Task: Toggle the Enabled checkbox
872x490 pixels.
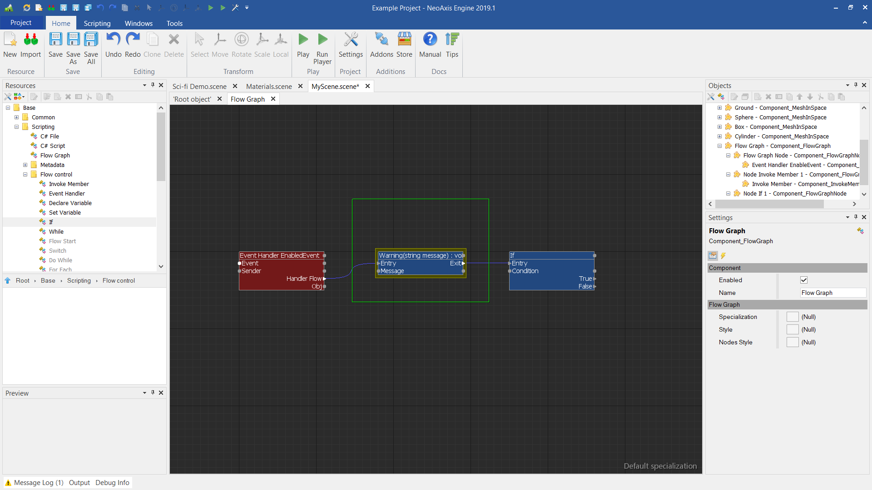Action: [x=804, y=280]
